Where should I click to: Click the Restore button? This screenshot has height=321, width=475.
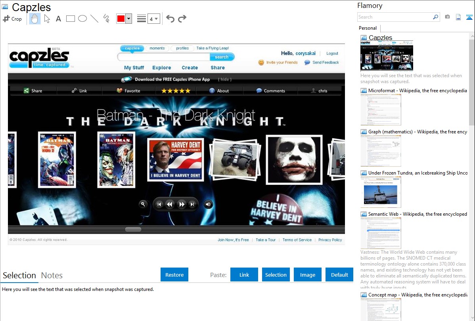[x=174, y=275]
